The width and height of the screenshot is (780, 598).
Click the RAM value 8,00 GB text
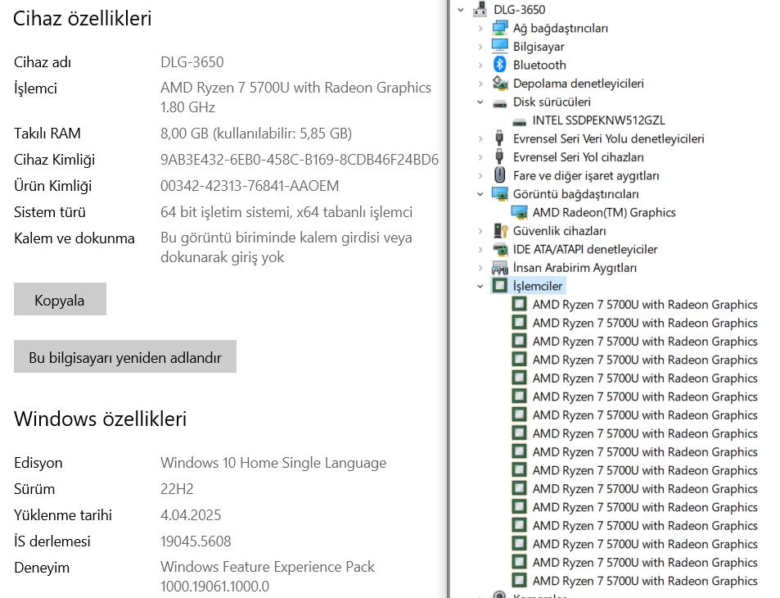coord(256,134)
